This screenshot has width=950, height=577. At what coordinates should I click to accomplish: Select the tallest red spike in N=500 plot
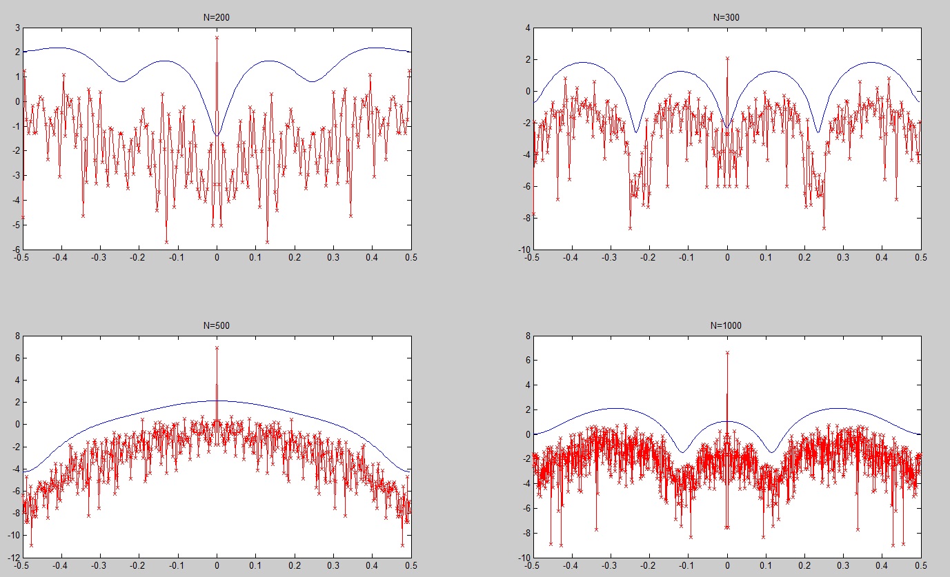coord(217,347)
